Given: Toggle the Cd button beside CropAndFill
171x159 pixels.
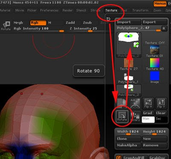Looking at the screenshot, I should 119,157.
